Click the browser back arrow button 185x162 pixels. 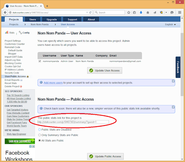[5, 12]
